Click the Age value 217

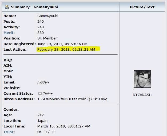click(41, 115)
